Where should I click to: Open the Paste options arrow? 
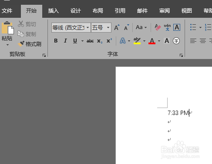point(7,45)
